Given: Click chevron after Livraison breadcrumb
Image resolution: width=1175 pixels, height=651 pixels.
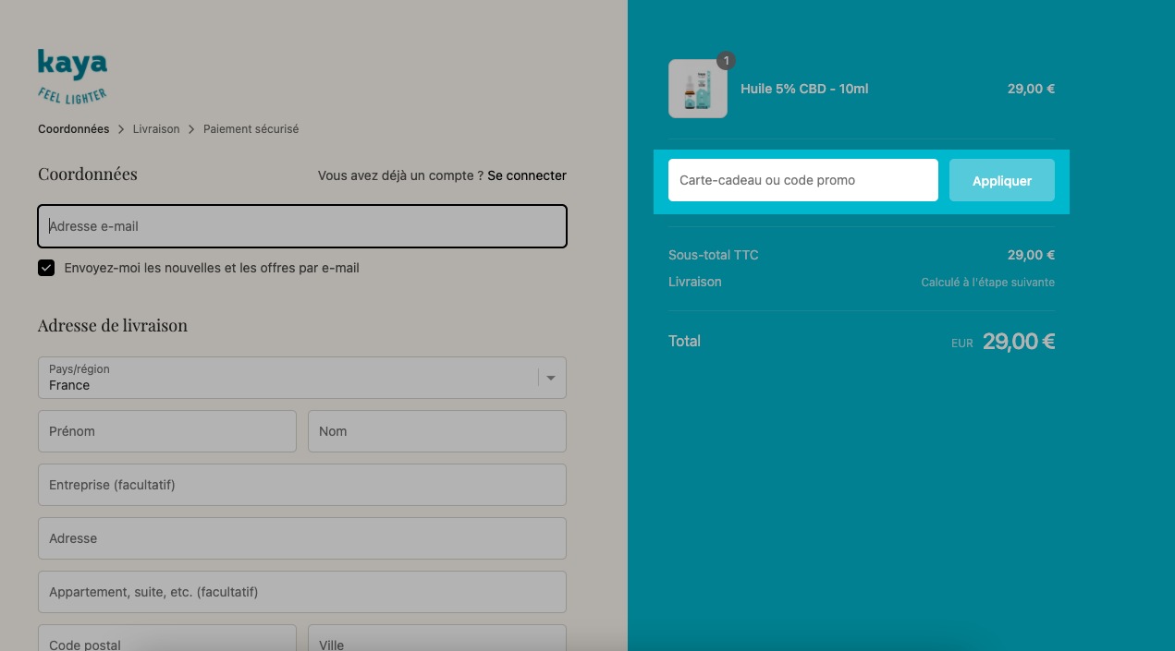Looking at the screenshot, I should click(191, 129).
